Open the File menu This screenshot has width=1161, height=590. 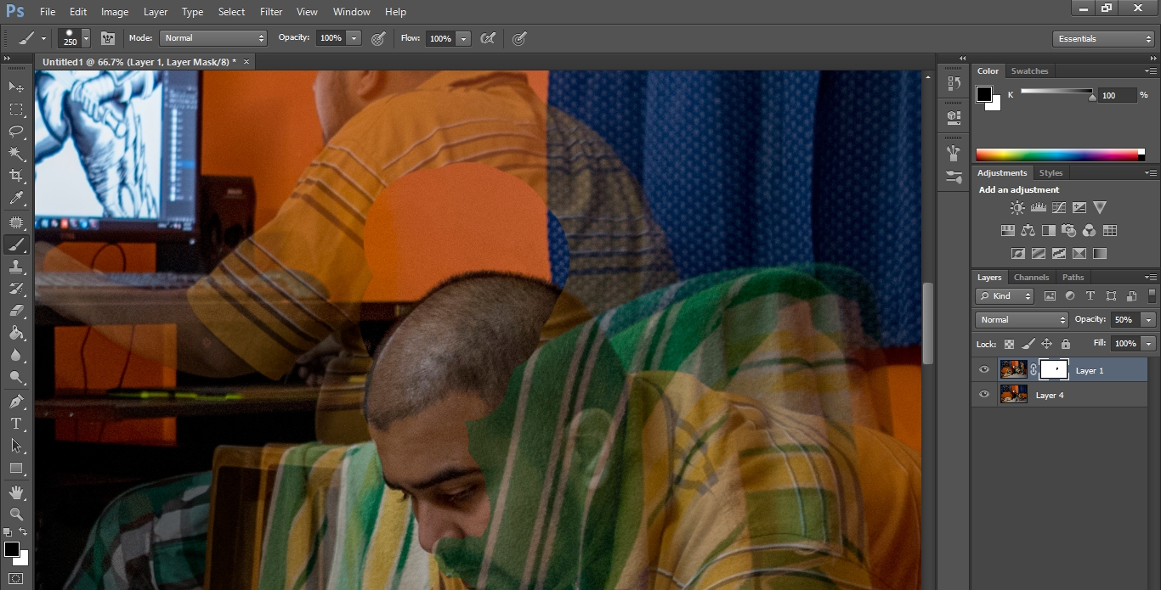click(x=47, y=12)
